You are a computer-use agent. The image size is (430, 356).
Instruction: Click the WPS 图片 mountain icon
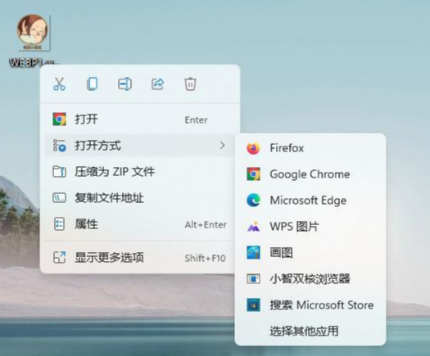[253, 227]
